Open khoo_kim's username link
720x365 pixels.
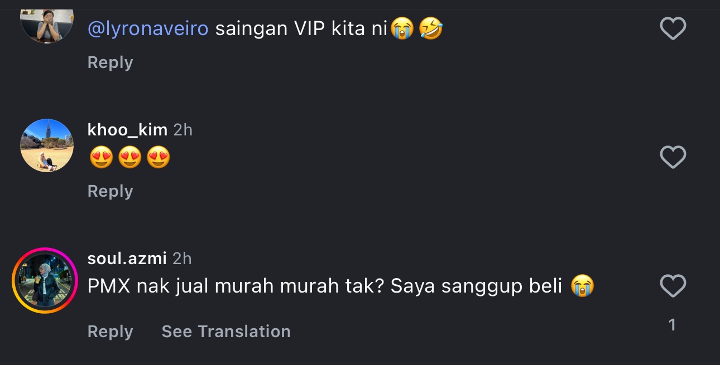[x=127, y=130]
